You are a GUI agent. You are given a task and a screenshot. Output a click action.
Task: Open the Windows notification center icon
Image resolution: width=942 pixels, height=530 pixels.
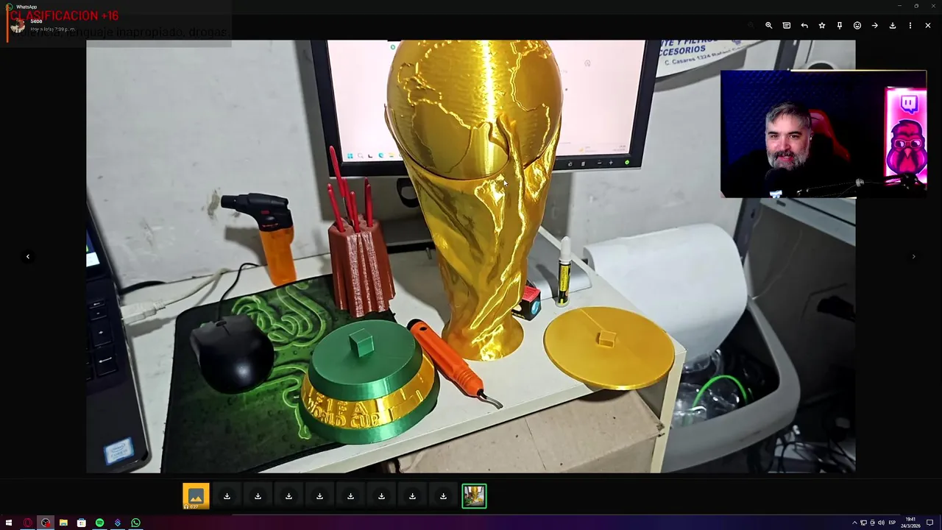coord(929,523)
